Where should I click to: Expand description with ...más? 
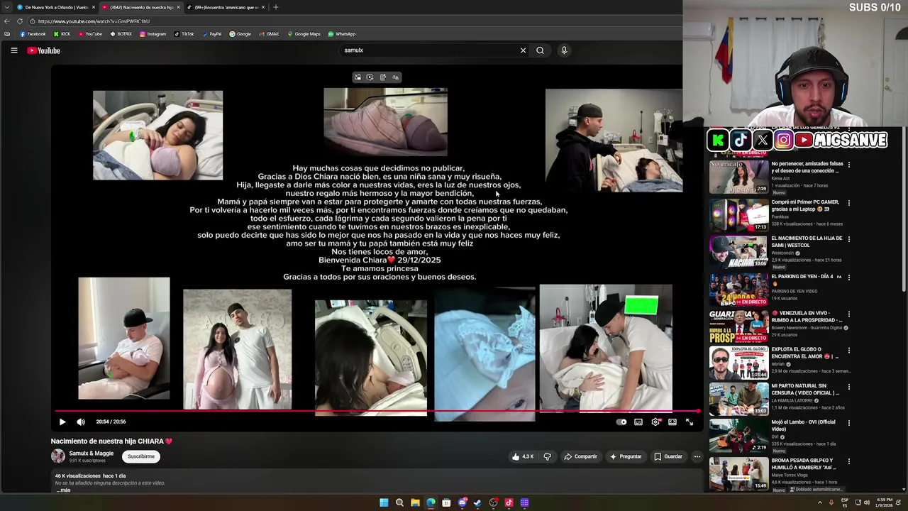63,490
